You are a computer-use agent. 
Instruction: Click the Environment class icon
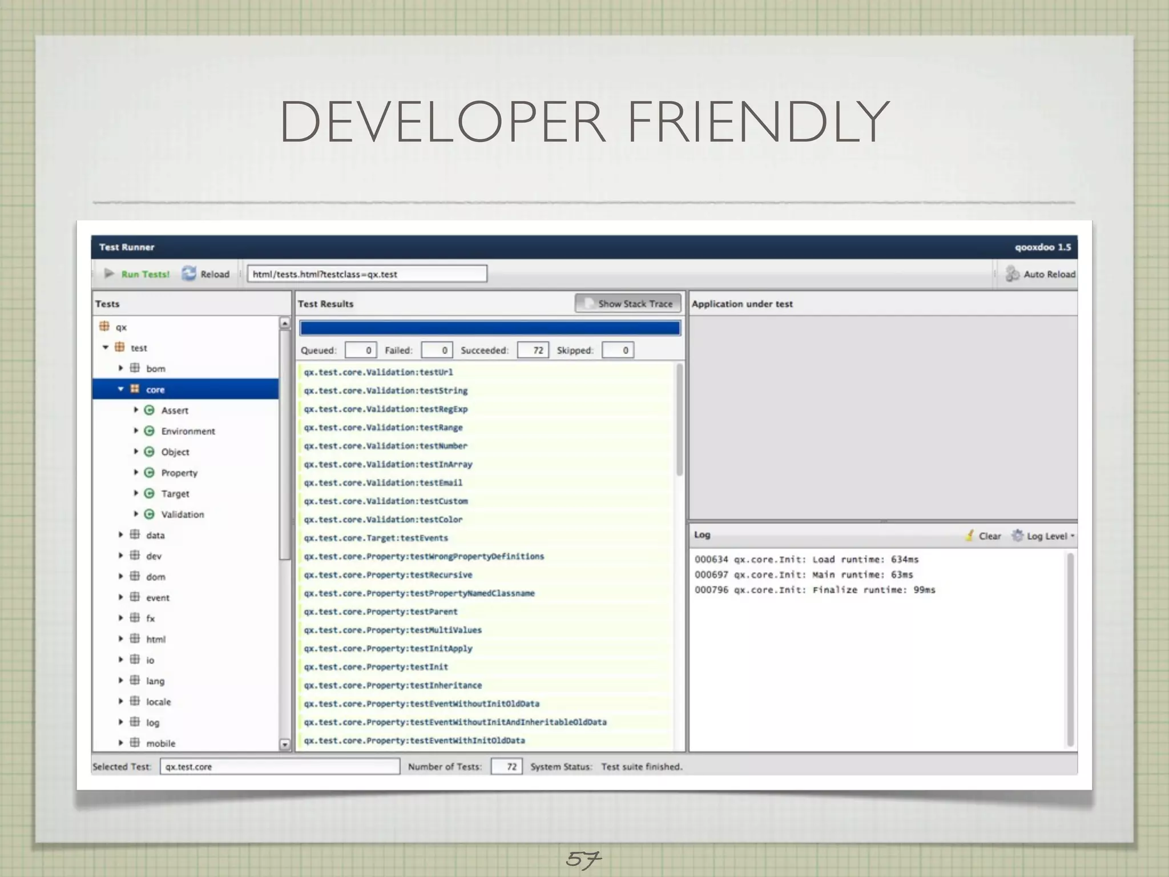click(150, 431)
